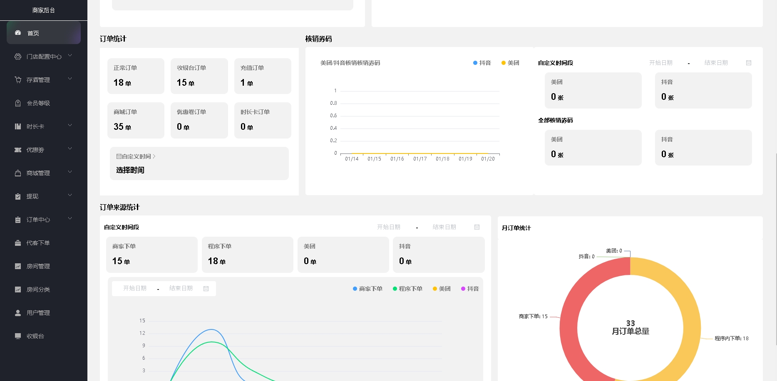Click the 正常订单 18单 card
Image resolution: width=777 pixels, height=381 pixels.
click(x=136, y=76)
